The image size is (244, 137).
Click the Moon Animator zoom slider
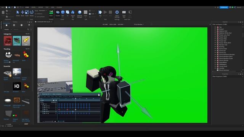pos(48,121)
